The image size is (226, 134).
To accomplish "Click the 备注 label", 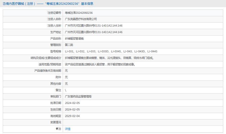I will point(58,90).
